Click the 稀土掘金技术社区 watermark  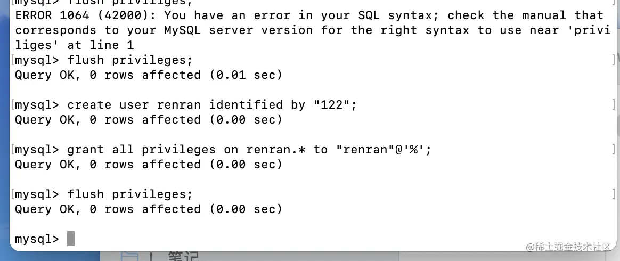568,247
